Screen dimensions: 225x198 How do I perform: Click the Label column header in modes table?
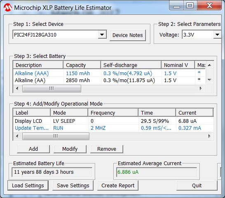[x=32, y=113]
